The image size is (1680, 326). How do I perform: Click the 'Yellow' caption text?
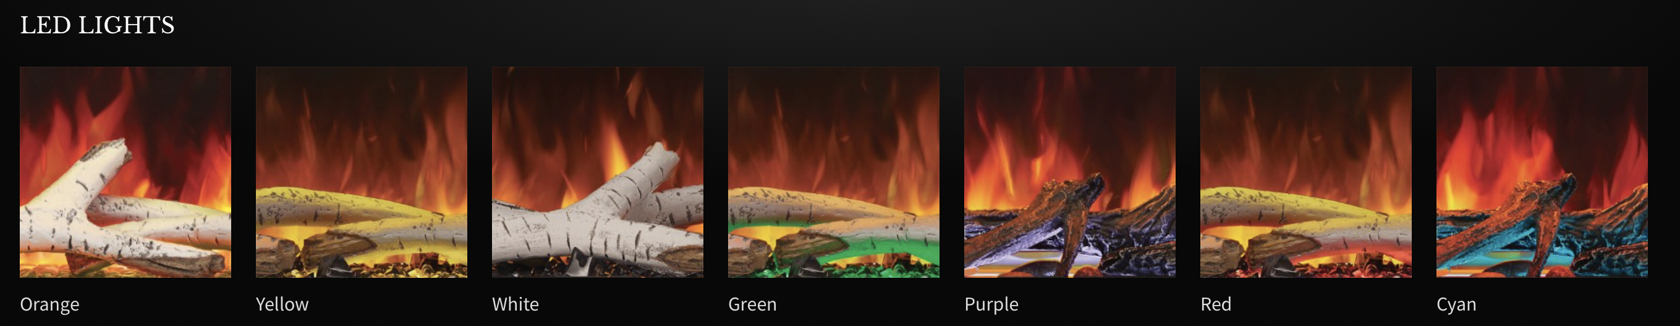(x=282, y=304)
